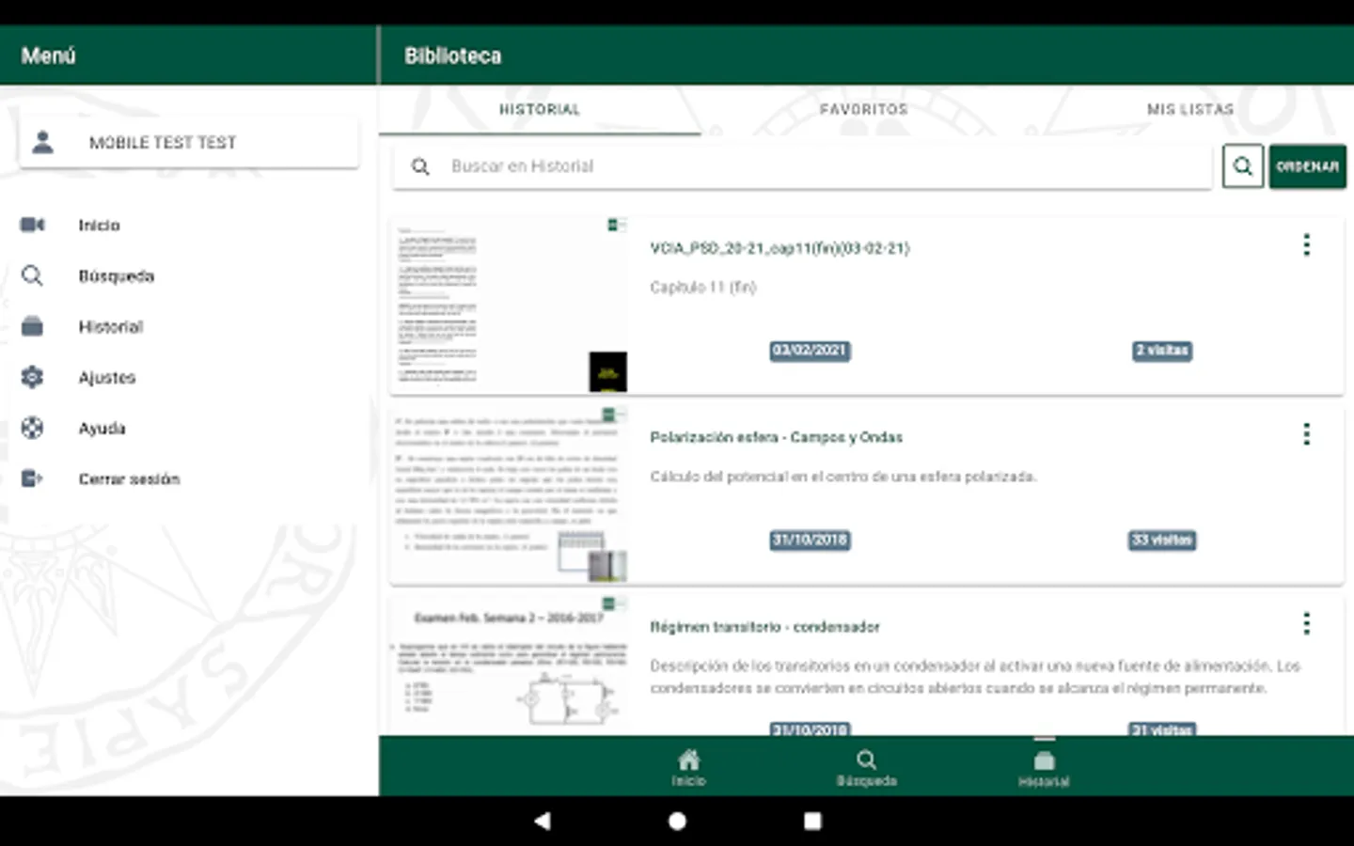Click the Ayuda lifebuoy icon
The width and height of the screenshot is (1354, 846).
pyautogui.click(x=32, y=428)
